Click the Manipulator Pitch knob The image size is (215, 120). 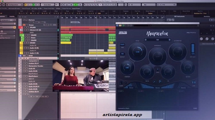coord(137,52)
